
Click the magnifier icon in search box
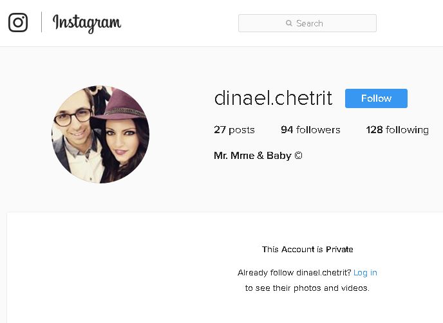(288, 23)
